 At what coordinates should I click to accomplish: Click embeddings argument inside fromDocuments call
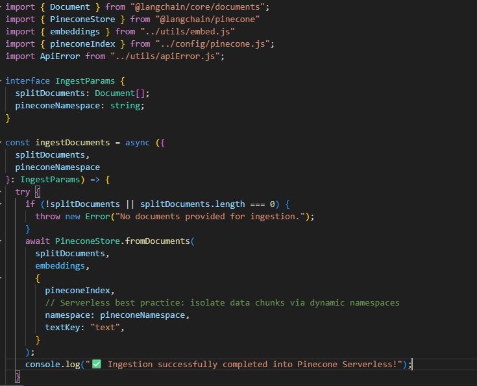click(x=60, y=266)
